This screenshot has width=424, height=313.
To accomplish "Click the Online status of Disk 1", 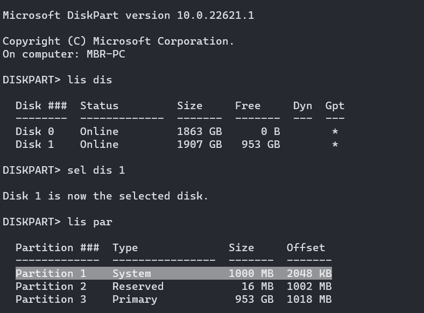I will pos(99,144).
